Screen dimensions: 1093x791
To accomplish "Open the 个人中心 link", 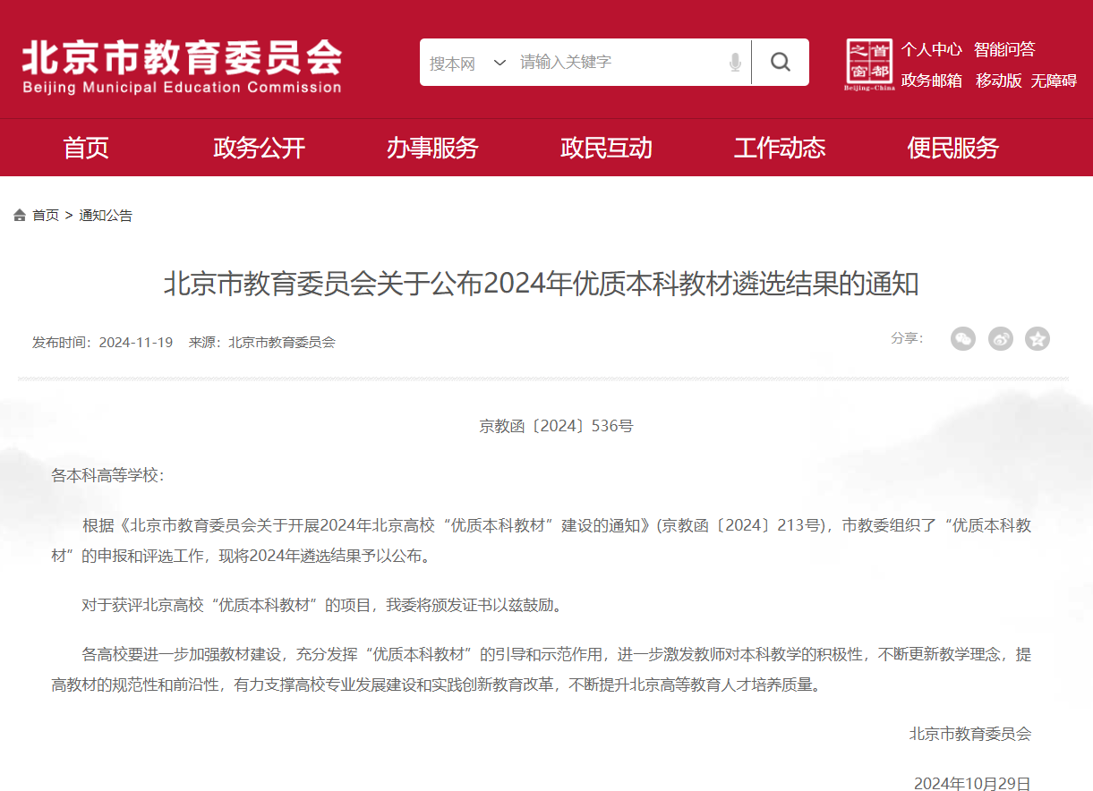I will (931, 49).
